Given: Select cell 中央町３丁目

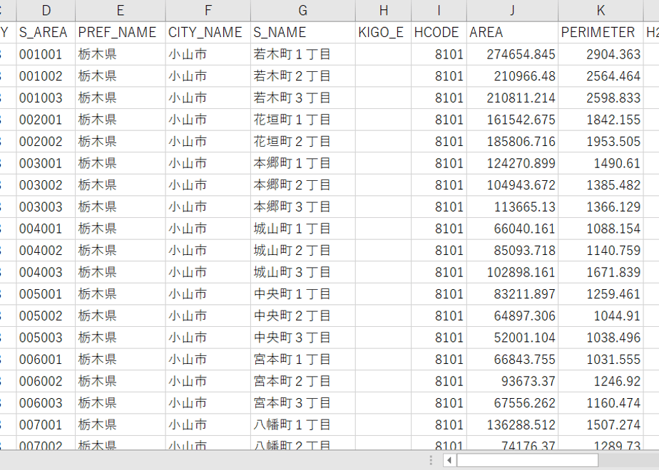Looking at the screenshot, I should 303,338.
